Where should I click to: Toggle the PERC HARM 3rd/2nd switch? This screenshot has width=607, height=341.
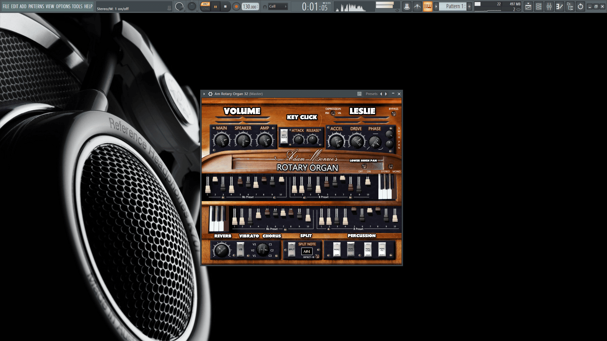coord(368,249)
